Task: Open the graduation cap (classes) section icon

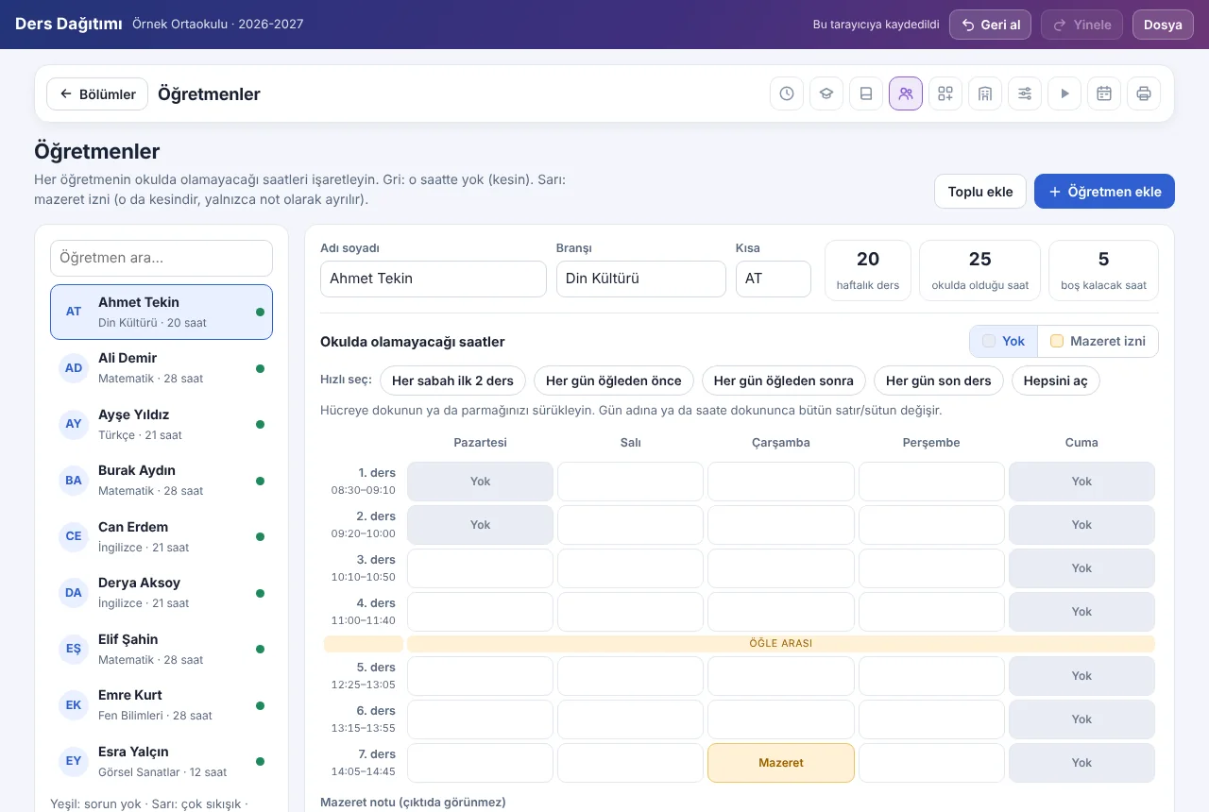Action: coord(826,93)
